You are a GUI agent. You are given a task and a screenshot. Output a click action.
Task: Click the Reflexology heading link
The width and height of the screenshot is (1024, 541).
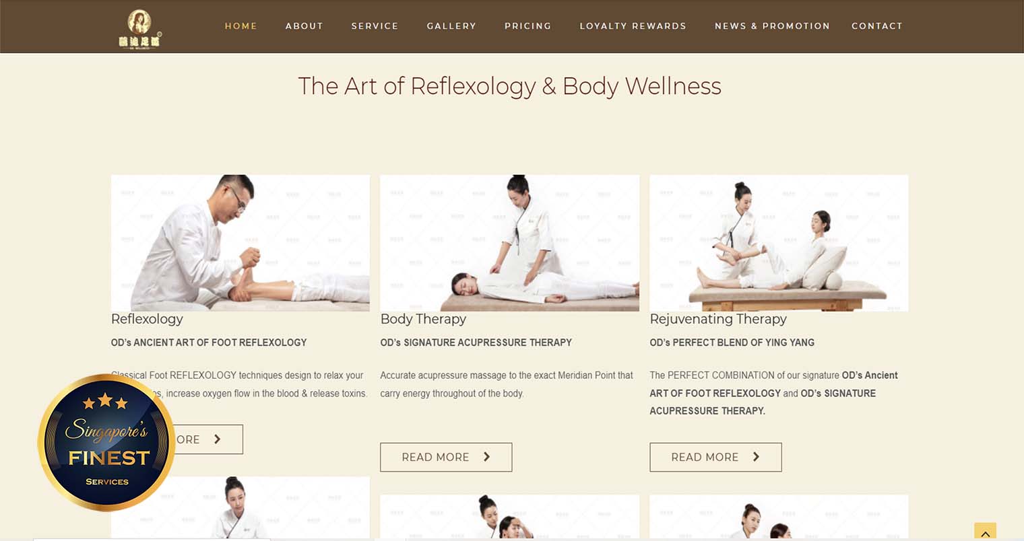(147, 319)
